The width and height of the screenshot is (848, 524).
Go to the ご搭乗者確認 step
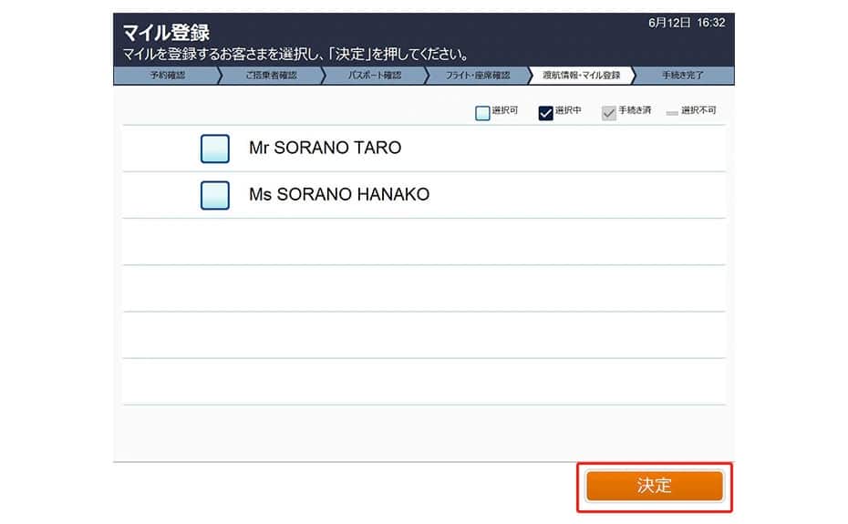(x=271, y=75)
